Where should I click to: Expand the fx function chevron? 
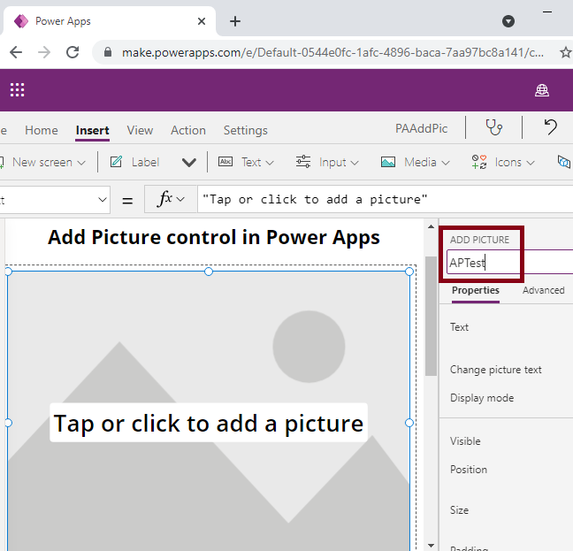coord(180,200)
